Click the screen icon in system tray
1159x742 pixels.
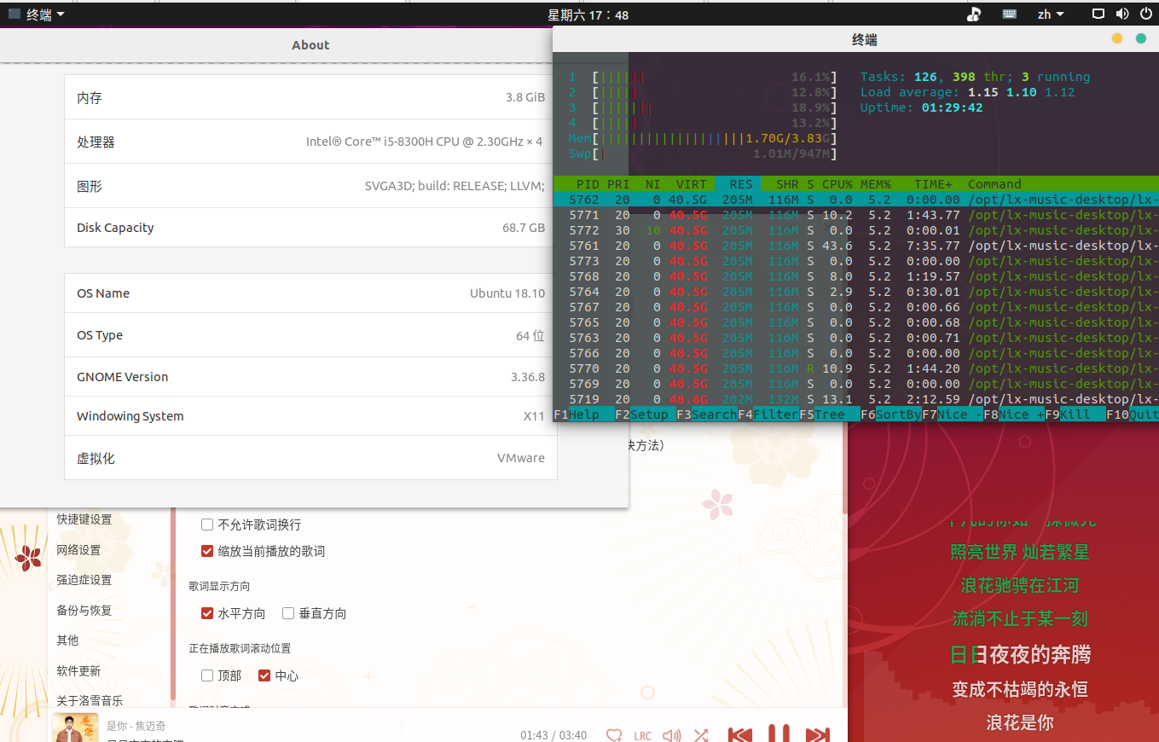coord(1098,14)
